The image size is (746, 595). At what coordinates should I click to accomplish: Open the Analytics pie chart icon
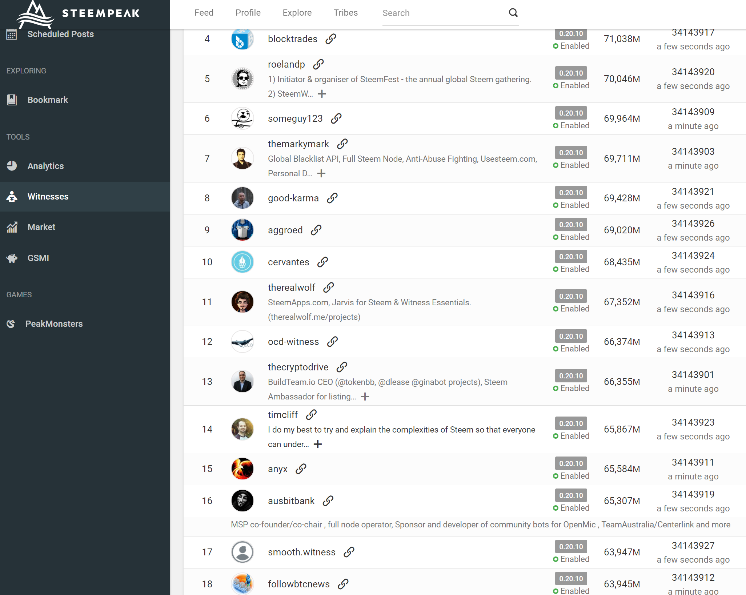[x=12, y=166]
